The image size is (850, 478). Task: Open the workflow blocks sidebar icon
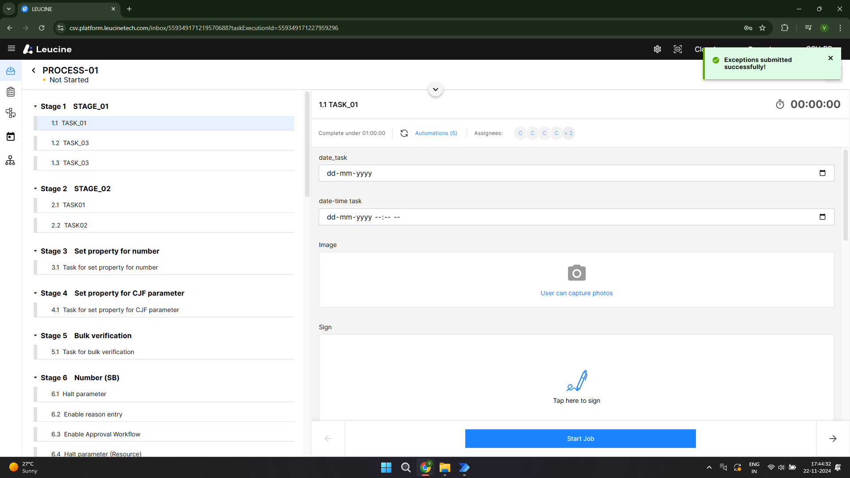pos(11,113)
